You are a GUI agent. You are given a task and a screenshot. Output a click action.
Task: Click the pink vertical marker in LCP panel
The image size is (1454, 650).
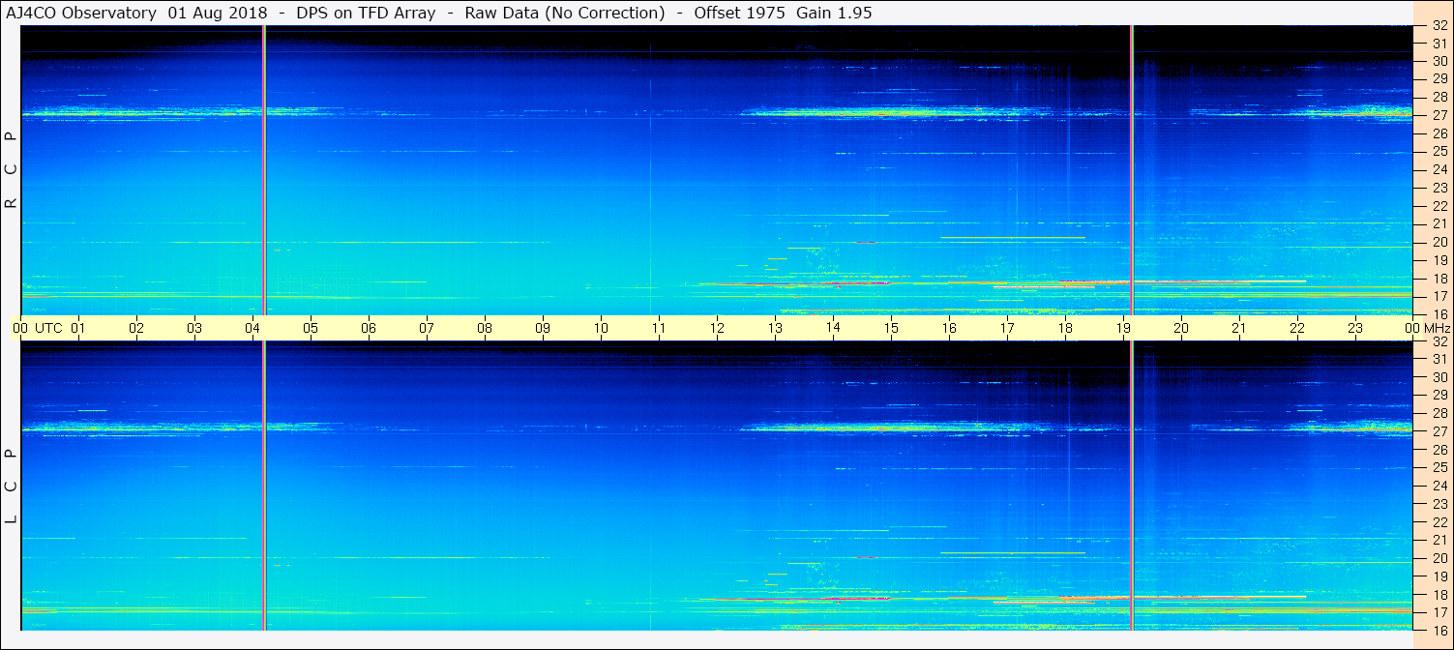click(x=264, y=486)
